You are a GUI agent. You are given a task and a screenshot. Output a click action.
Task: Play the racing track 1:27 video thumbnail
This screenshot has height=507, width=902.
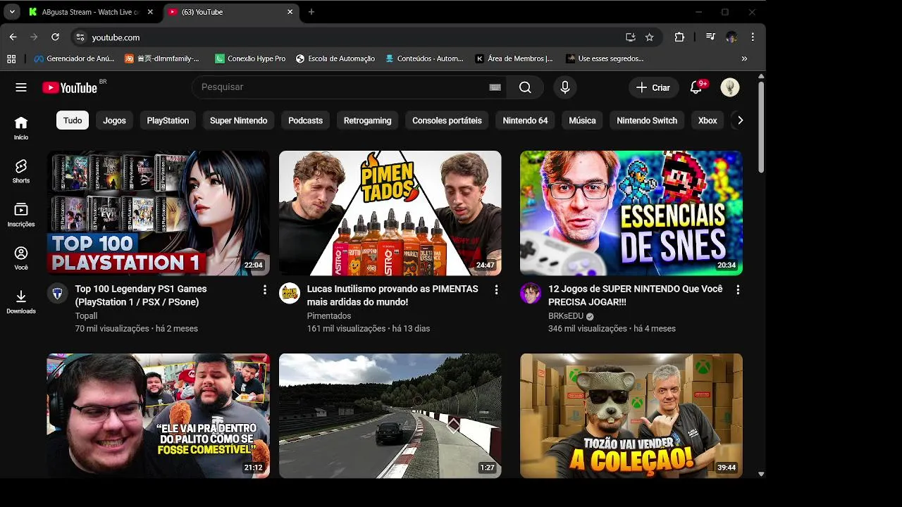pos(390,415)
